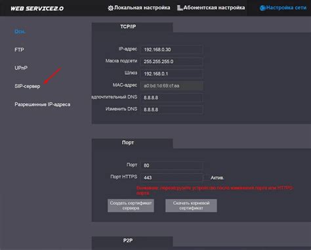Image resolution: width=311 pixels, height=250 pixels.
Task: Click the IP-адрес label
Action: pyautogui.click(x=128, y=49)
